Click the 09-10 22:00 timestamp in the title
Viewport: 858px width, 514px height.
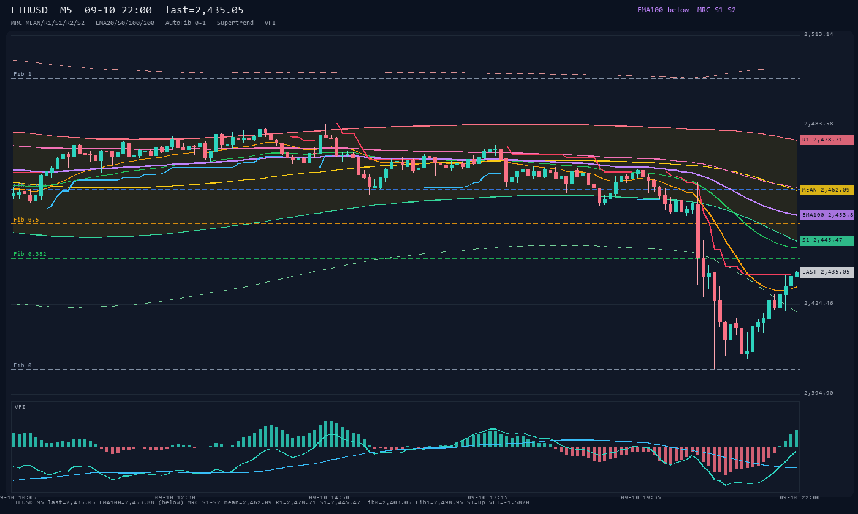pyautogui.click(x=118, y=10)
